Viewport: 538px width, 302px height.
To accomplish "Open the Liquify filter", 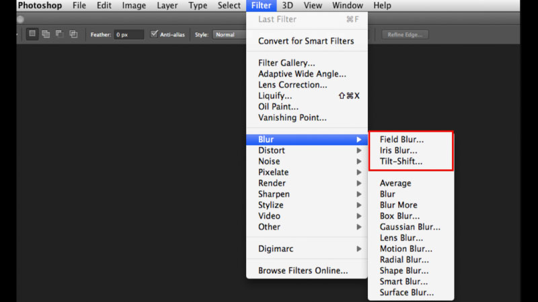I will 307,96.
